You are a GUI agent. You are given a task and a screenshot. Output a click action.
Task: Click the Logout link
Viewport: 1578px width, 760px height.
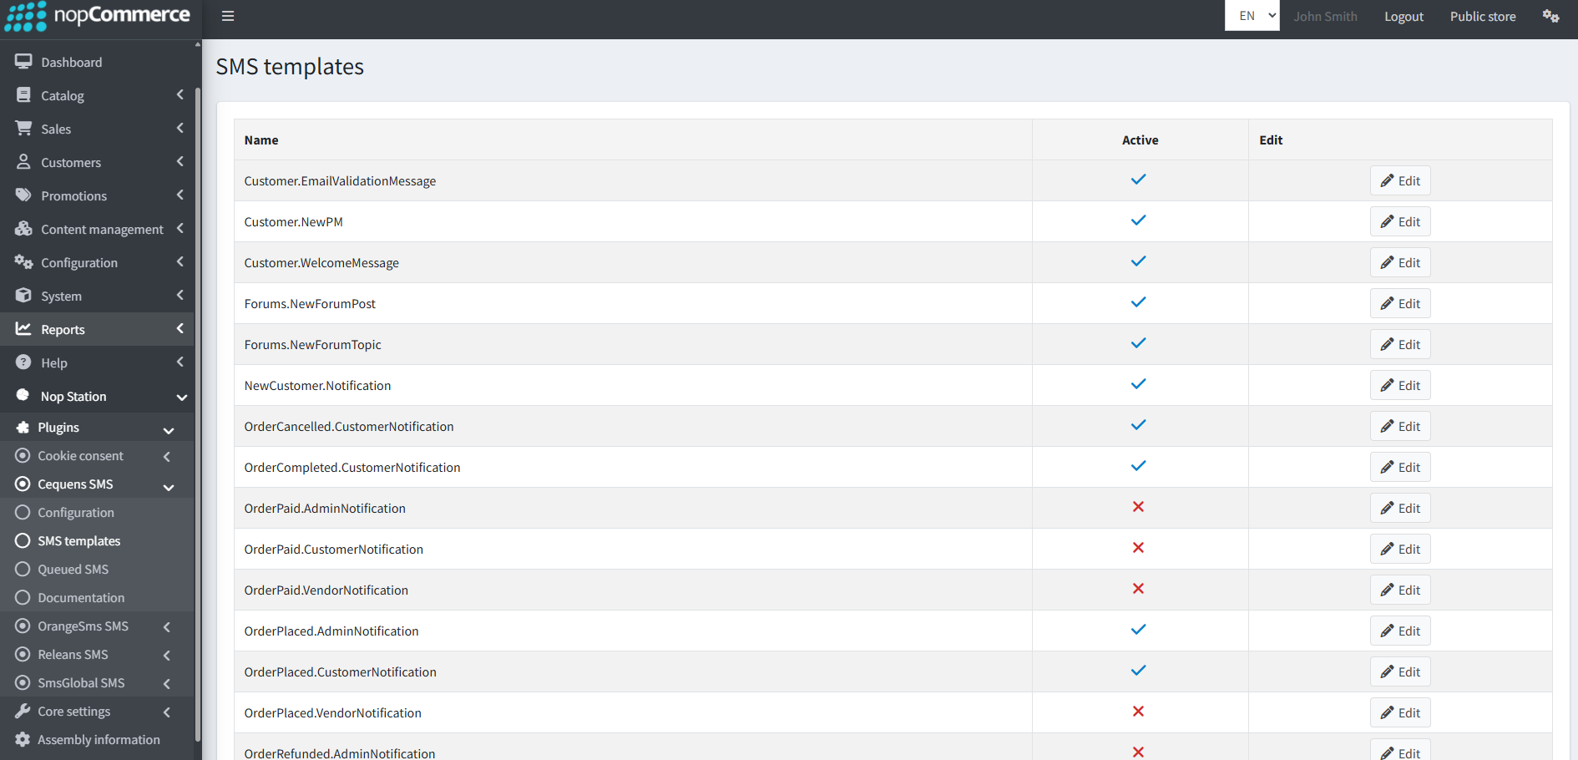[1404, 16]
